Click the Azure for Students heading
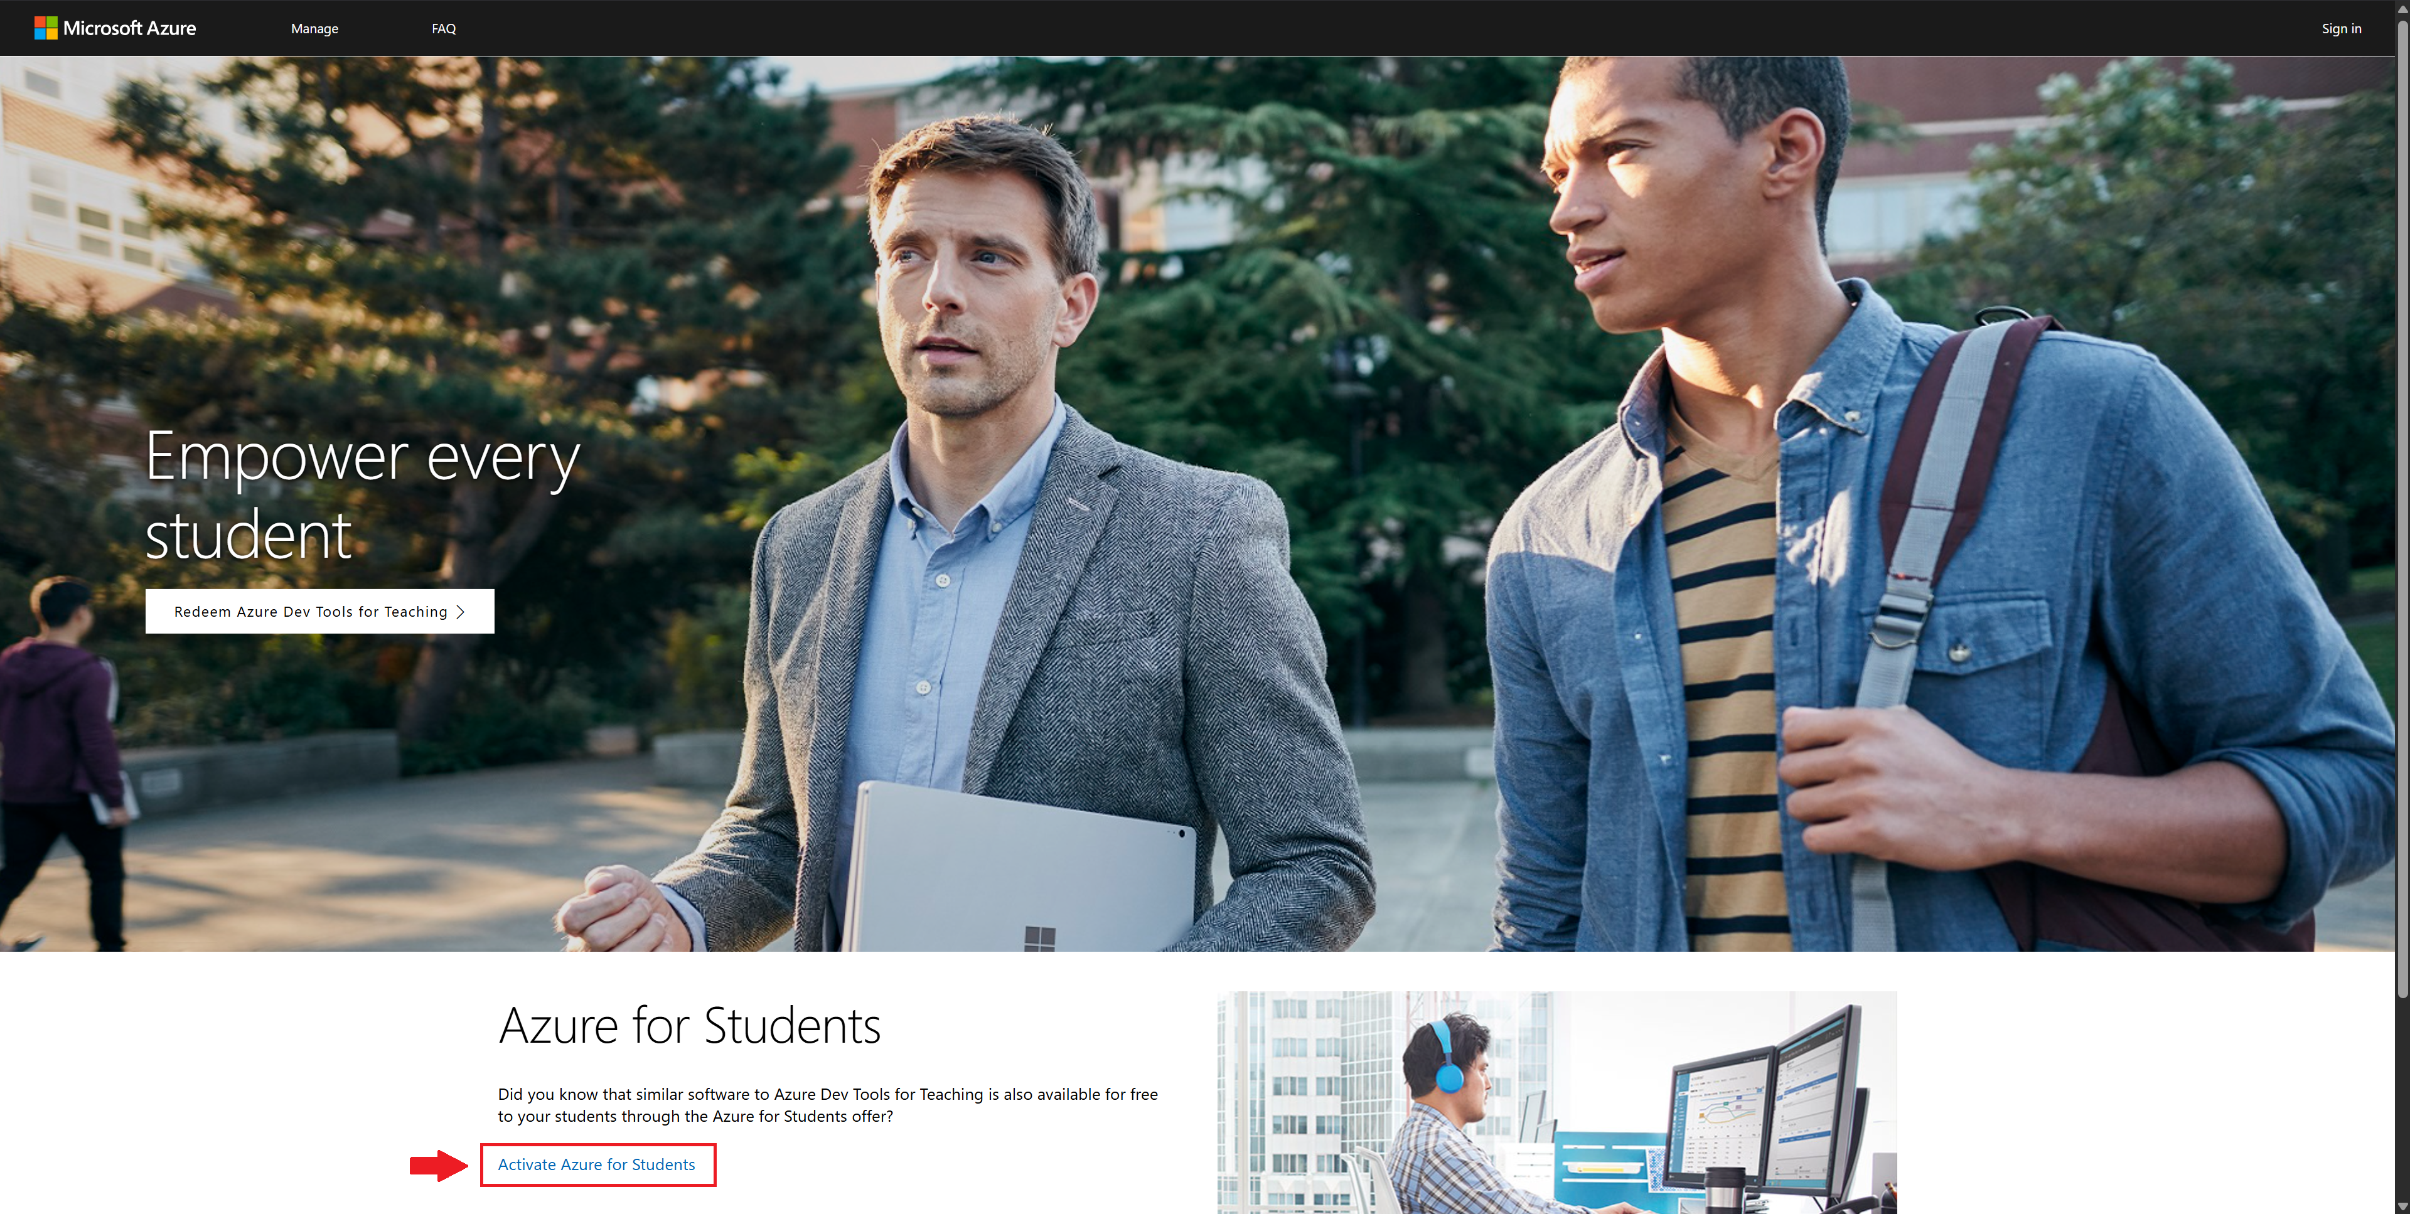Image resolution: width=2410 pixels, height=1214 pixels. pyautogui.click(x=690, y=1026)
